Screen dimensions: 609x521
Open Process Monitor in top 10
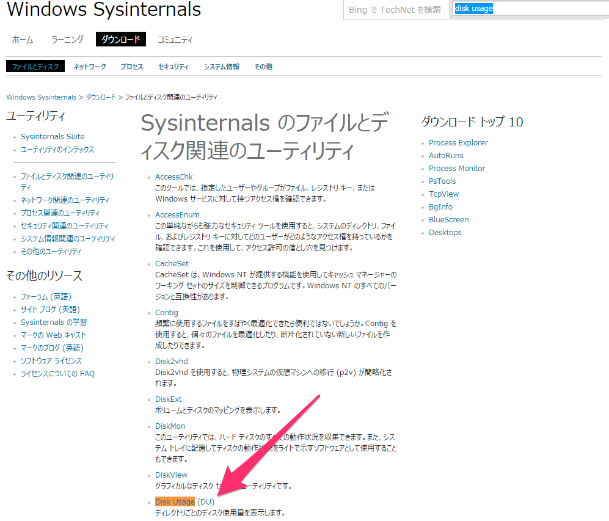click(x=457, y=169)
